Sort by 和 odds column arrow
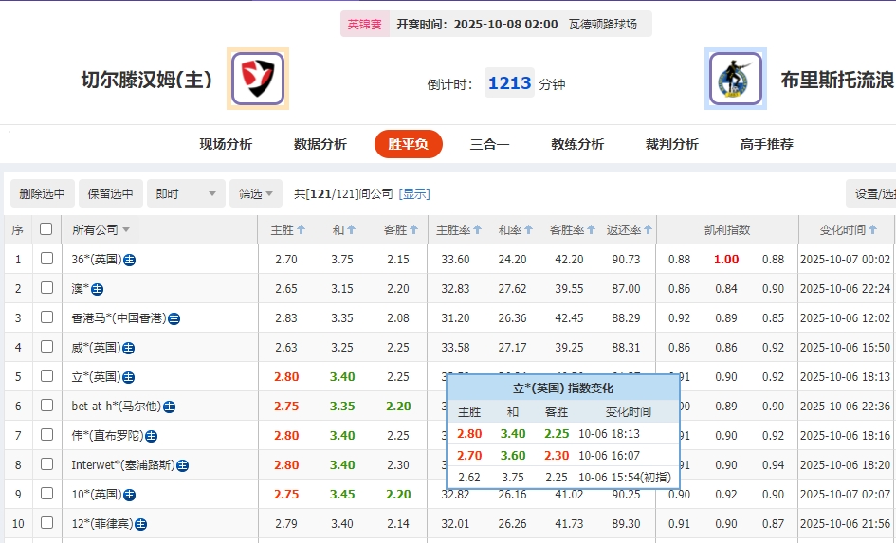896x543 pixels. 352,229
